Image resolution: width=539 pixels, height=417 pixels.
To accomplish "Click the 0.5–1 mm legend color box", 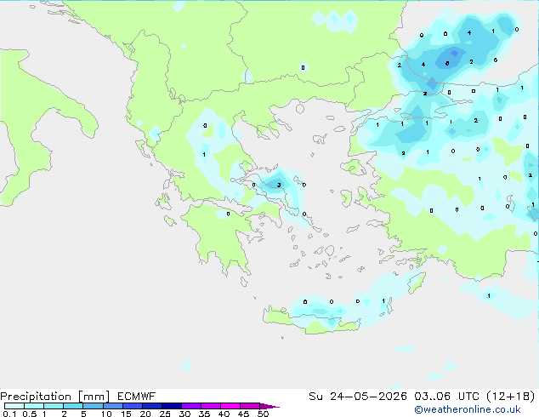I will click(x=34, y=406).
